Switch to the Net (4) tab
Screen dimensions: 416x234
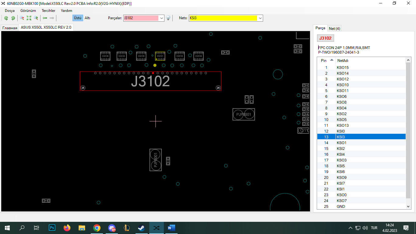[335, 28]
